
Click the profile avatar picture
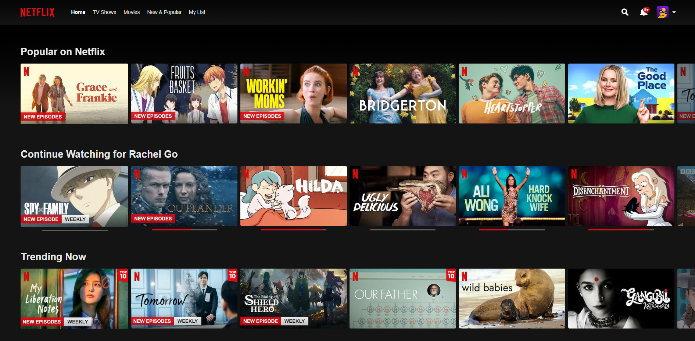pyautogui.click(x=663, y=12)
